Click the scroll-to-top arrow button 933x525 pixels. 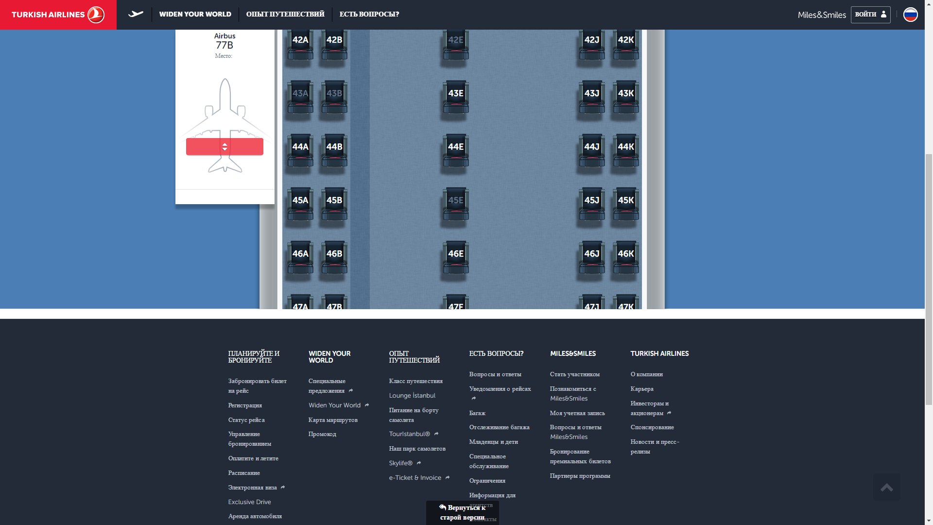[x=886, y=487]
